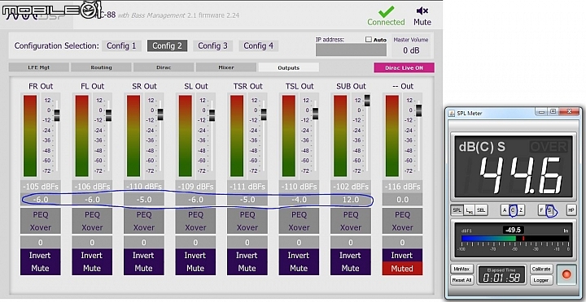Select Slow (S) response in SPL Meter
Image resolution: width=586 pixels, height=302 pixels.
point(549,210)
